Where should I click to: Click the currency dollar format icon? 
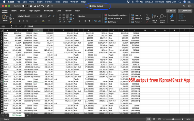click(x=80, y=21)
